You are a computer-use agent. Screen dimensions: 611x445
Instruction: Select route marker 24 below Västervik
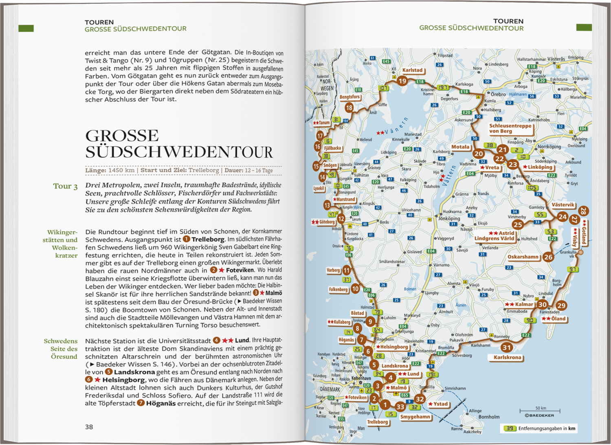click(x=563, y=217)
